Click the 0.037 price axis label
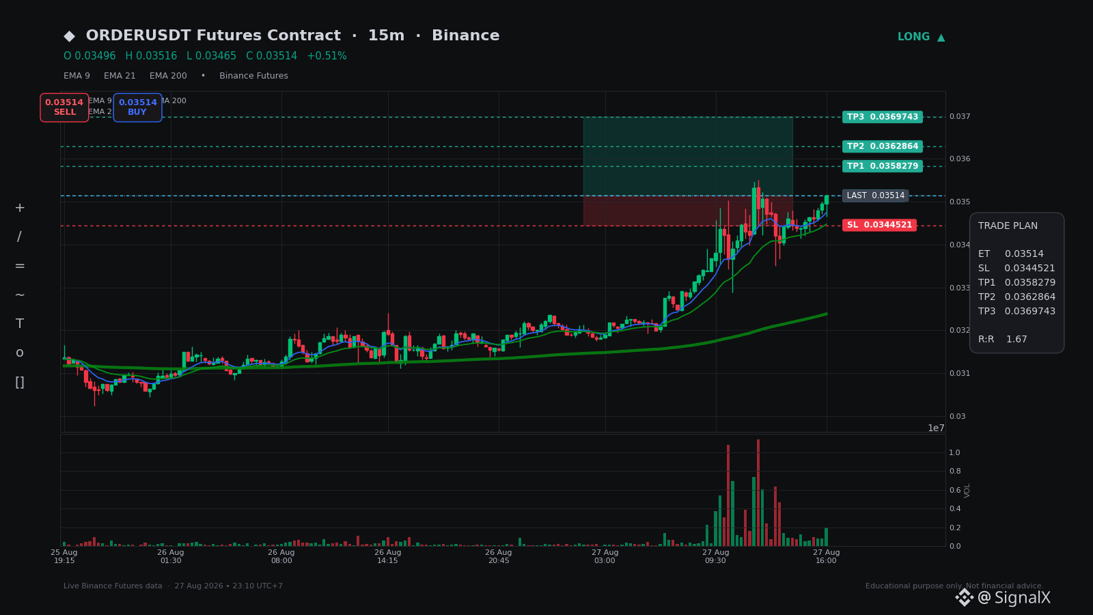The width and height of the screenshot is (1093, 615). point(960,117)
